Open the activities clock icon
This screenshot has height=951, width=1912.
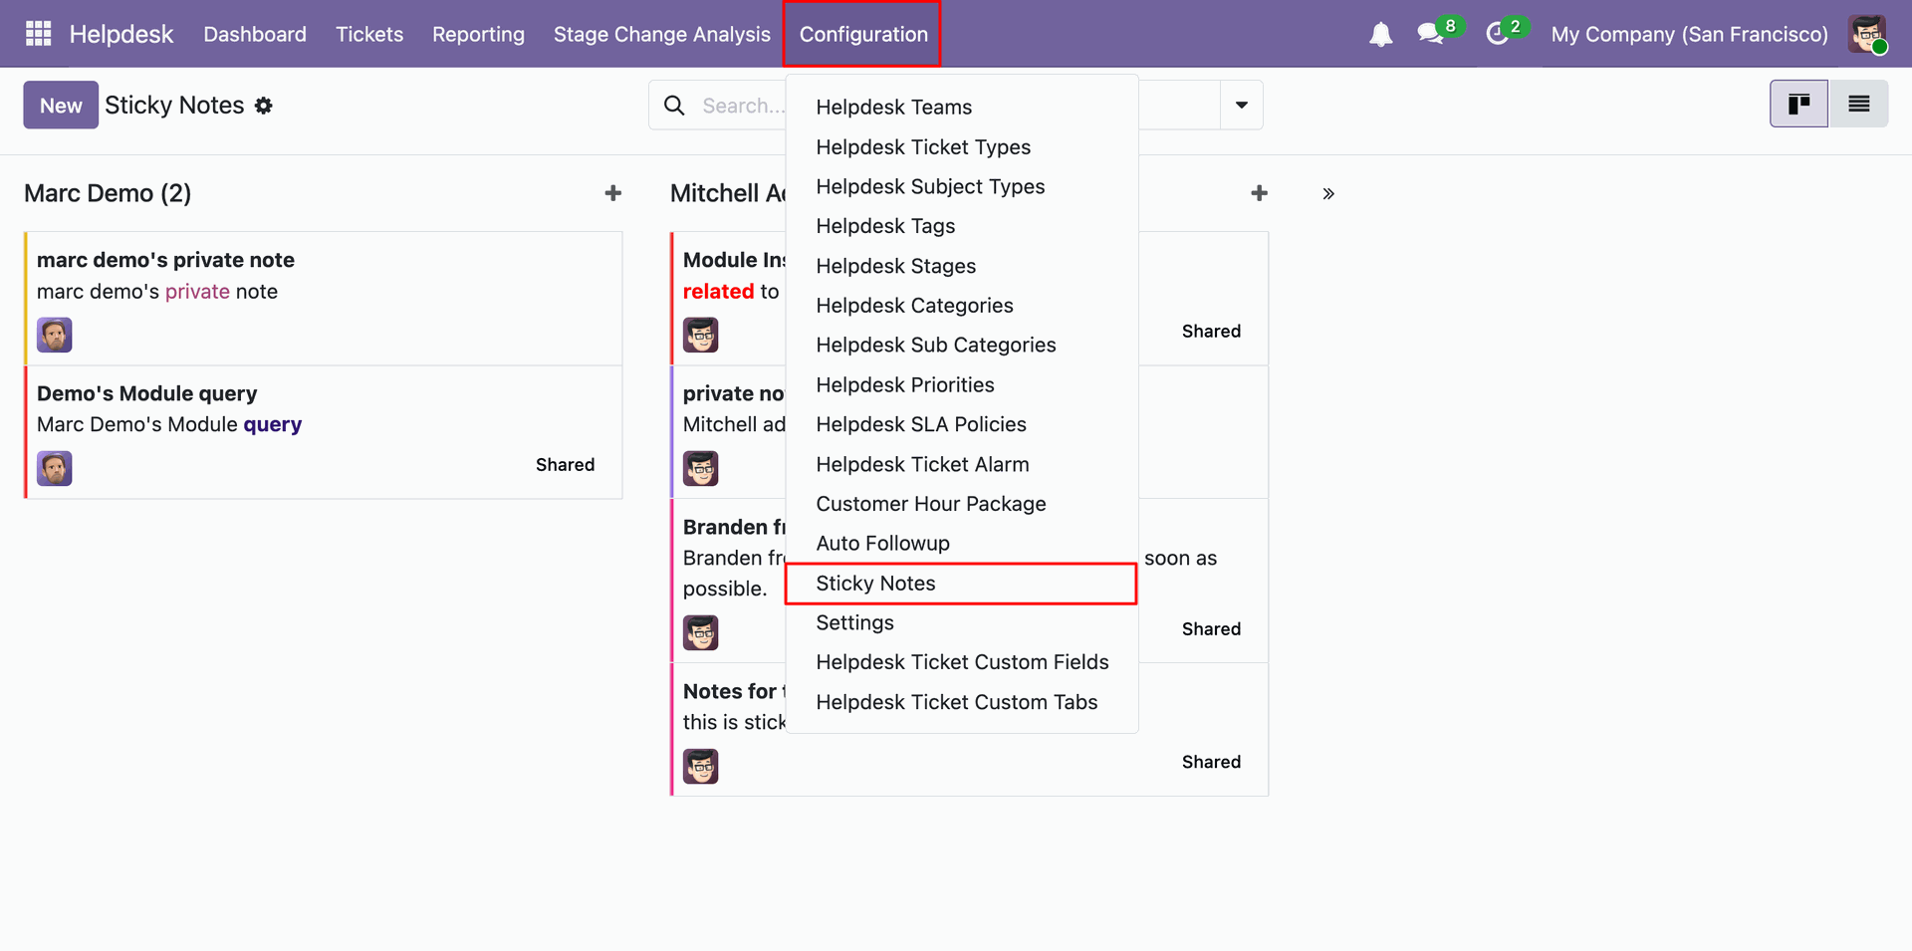click(1497, 35)
